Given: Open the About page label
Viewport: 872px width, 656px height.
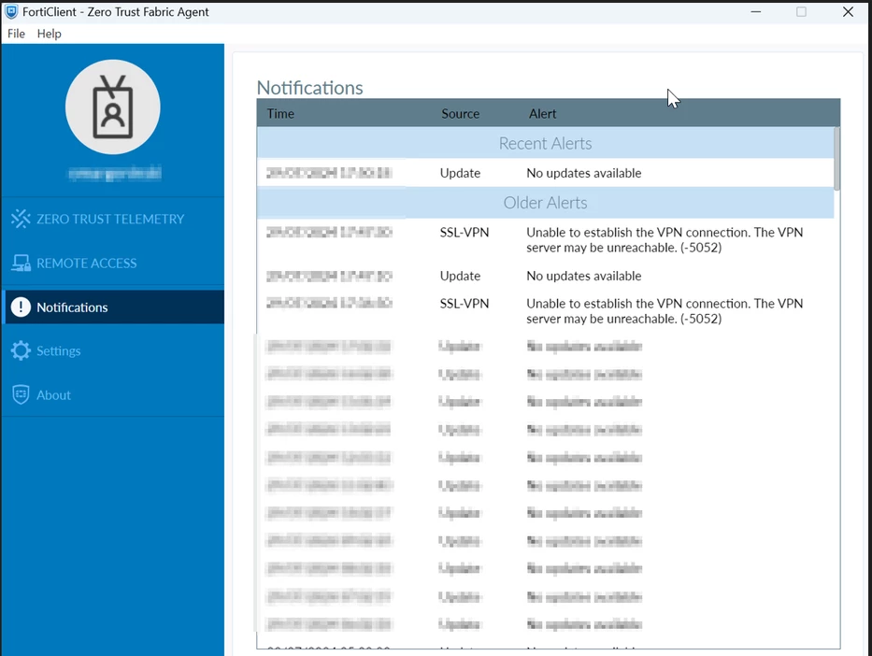Looking at the screenshot, I should tap(53, 394).
